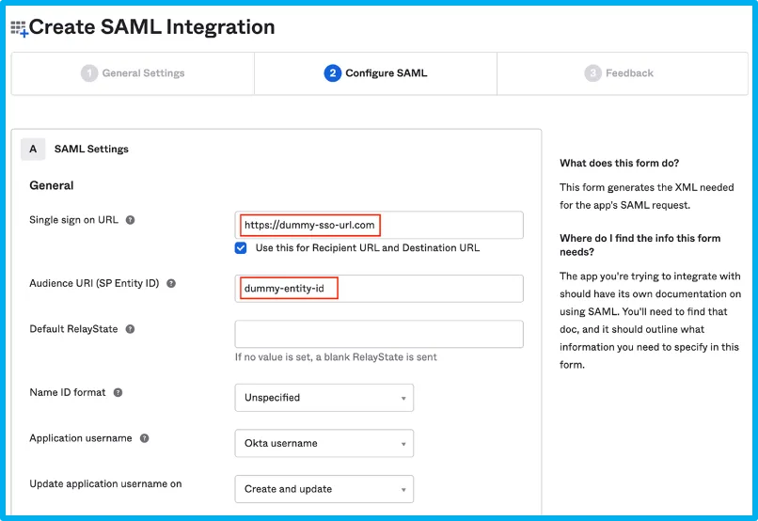Click the 'Name ID format' label
This screenshot has height=521, width=758.
tap(68, 392)
